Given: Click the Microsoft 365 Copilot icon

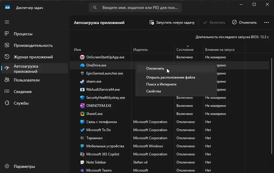Looking at the screenshot, I should (82, 154).
